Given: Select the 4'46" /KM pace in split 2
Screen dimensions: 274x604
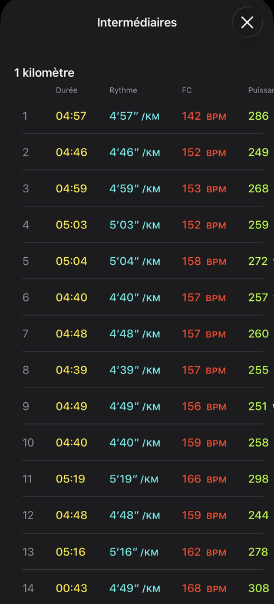Looking at the screenshot, I should point(135,153).
